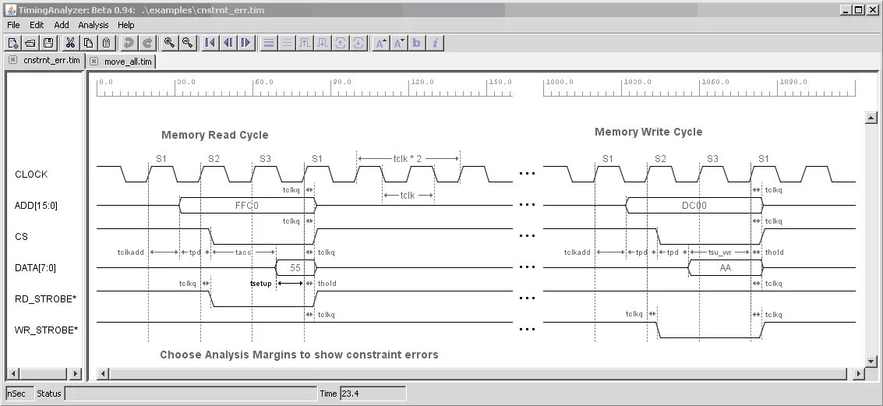The width and height of the screenshot is (883, 406).
Task: Click the FFC0 address bus value
Action: (x=246, y=206)
